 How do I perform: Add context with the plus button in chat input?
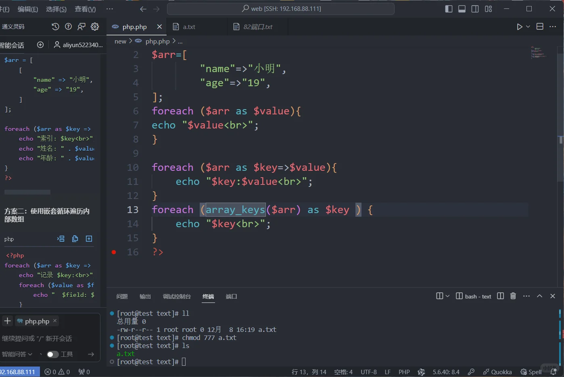pos(8,321)
